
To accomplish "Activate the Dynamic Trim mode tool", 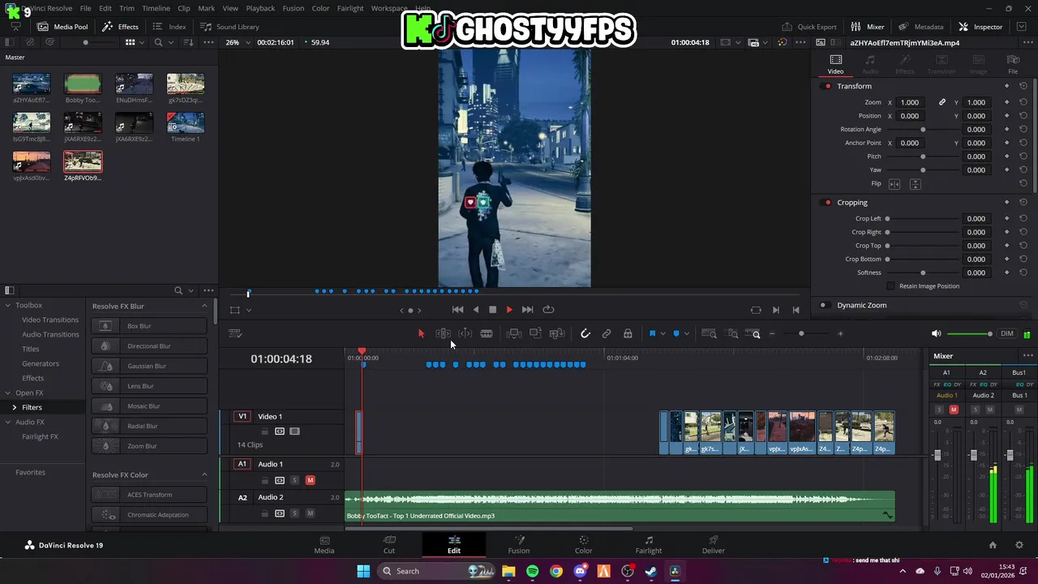I will click(465, 333).
